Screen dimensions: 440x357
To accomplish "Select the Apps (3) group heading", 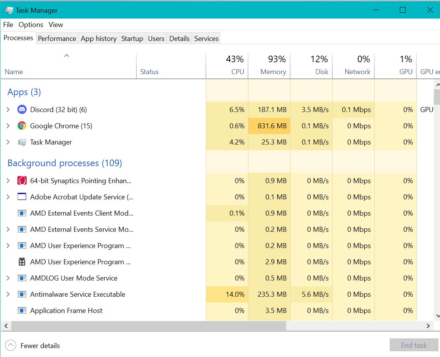I will [x=24, y=92].
